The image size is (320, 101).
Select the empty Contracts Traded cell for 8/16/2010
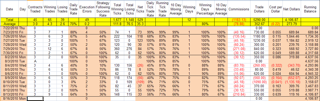point(35,99)
